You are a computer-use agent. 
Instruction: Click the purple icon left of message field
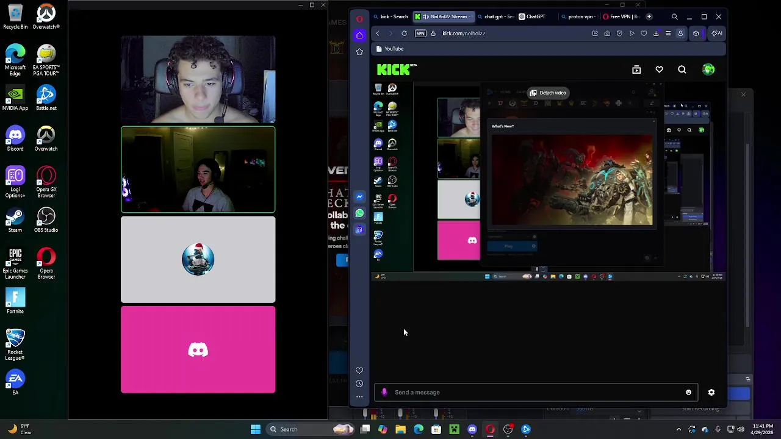coord(384,392)
